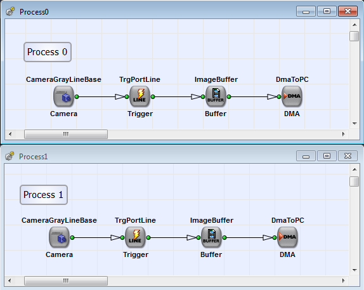Click the Process 1 comment box
364x290 pixels.
[44, 195]
